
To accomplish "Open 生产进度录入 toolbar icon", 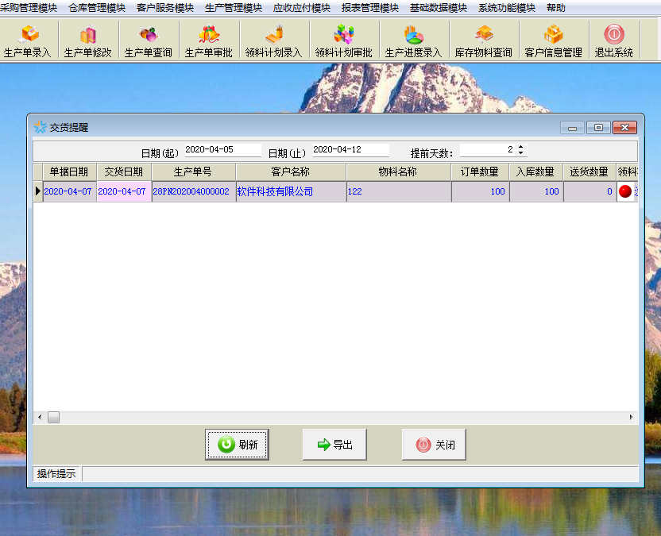I will [x=414, y=41].
